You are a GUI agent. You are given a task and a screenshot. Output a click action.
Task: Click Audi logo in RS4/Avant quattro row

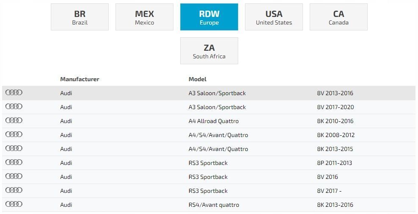[x=14, y=204]
